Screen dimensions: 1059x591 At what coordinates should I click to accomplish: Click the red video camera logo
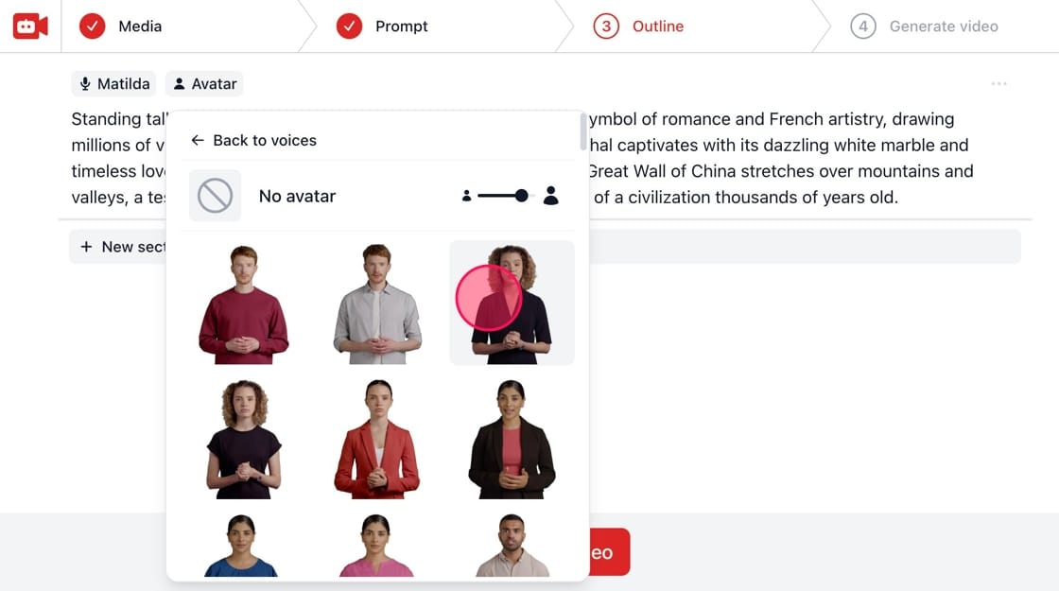coord(30,26)
